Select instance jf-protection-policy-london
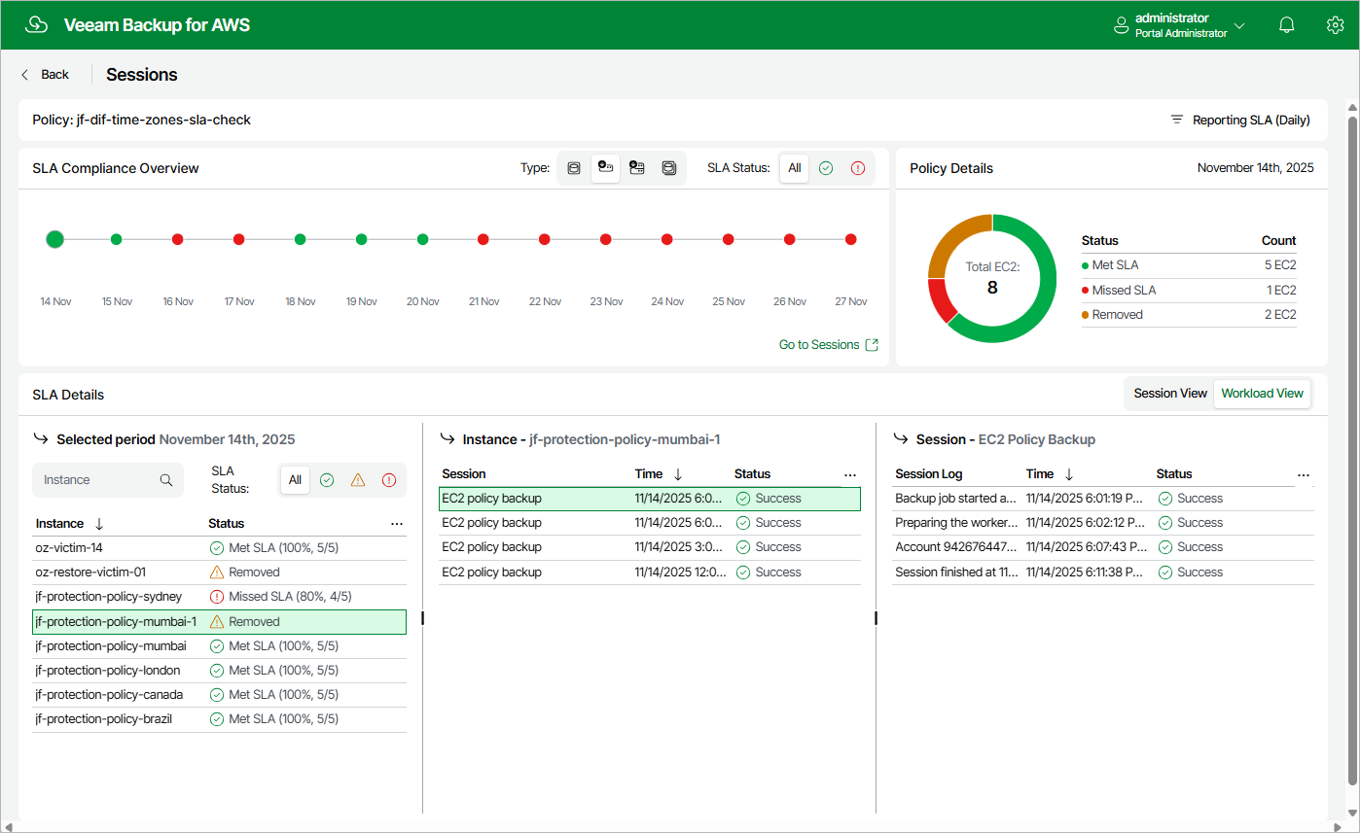Viewport: 1360px width, 833px height. coord(219,671)
